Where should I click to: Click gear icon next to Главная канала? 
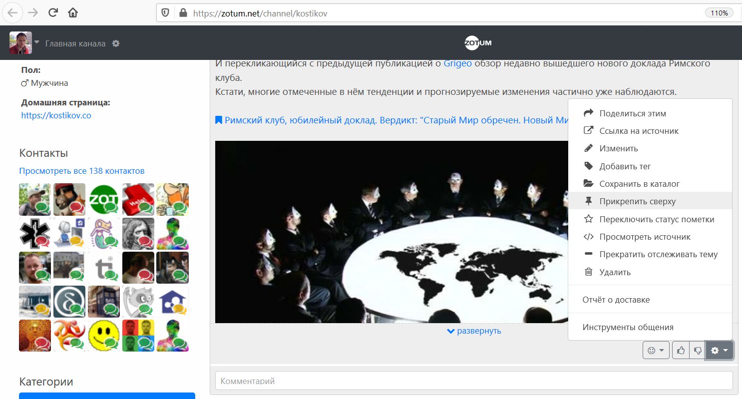116,43
